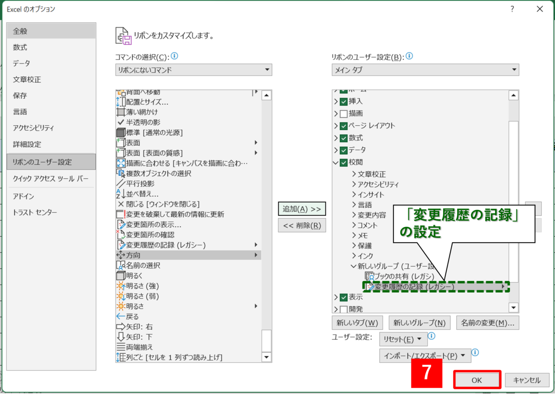Click the 名前の選択 command icon
Image resolution: width=555 pixels, height=396 pixels.
coord(121,265)
